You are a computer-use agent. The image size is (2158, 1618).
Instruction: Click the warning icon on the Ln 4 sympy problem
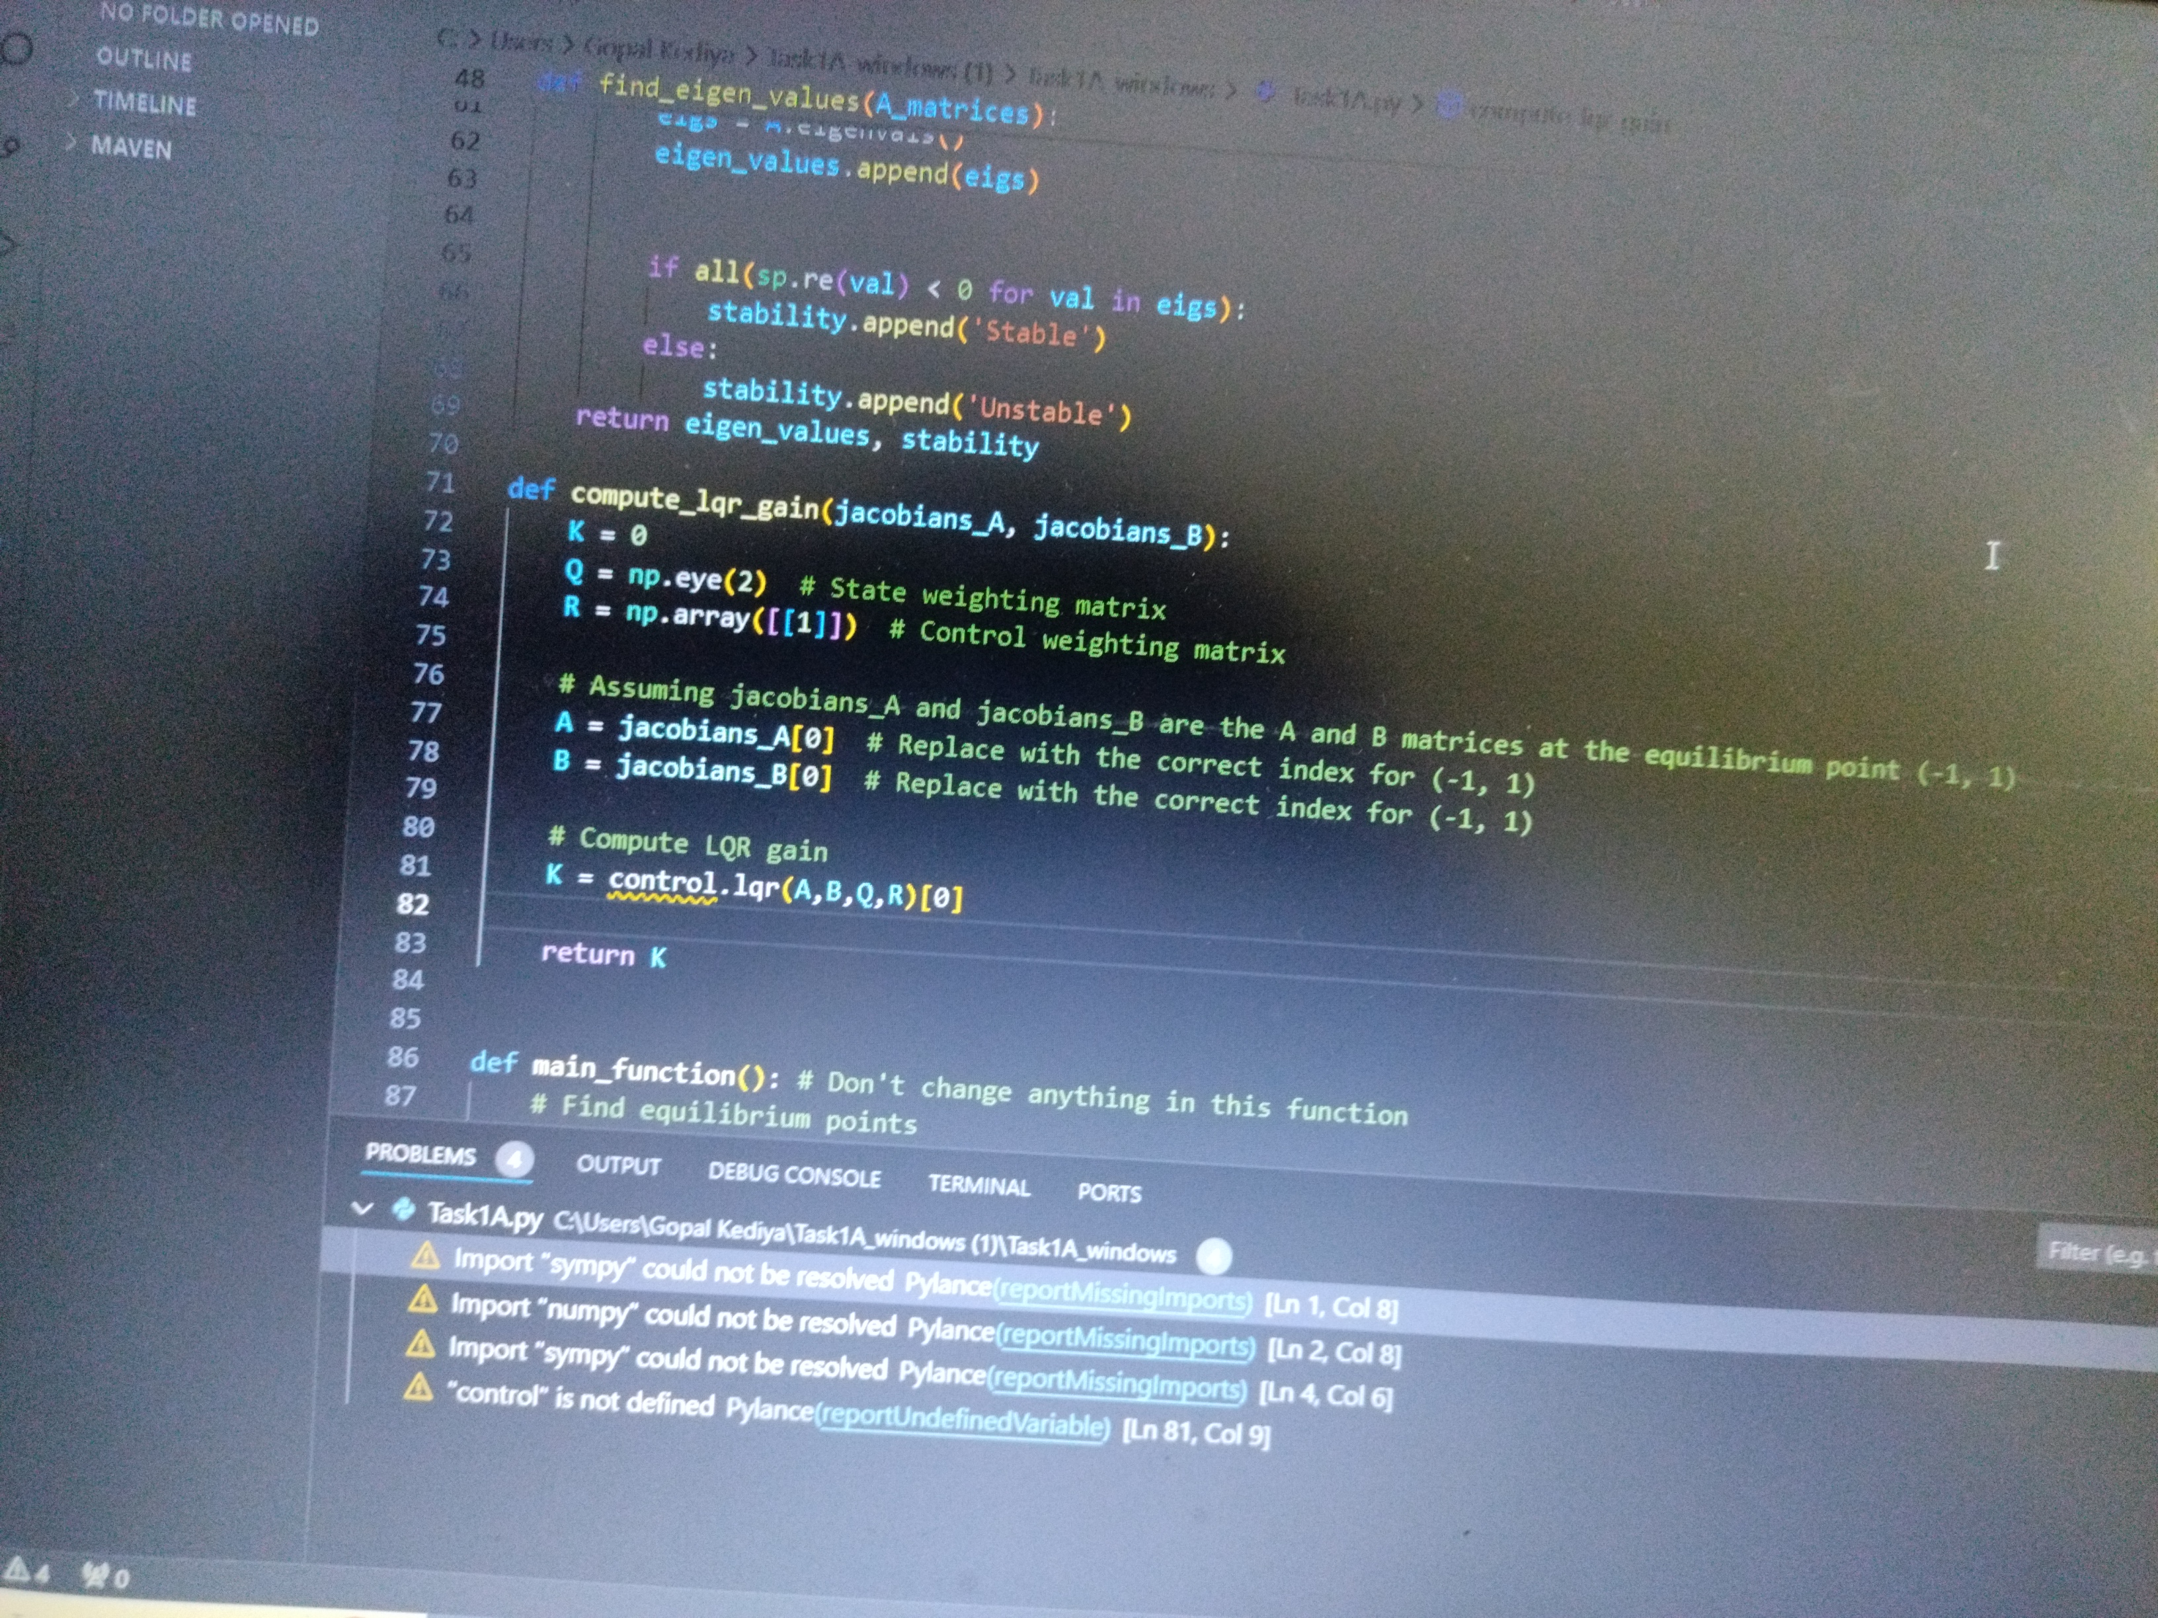[420, 1344]
